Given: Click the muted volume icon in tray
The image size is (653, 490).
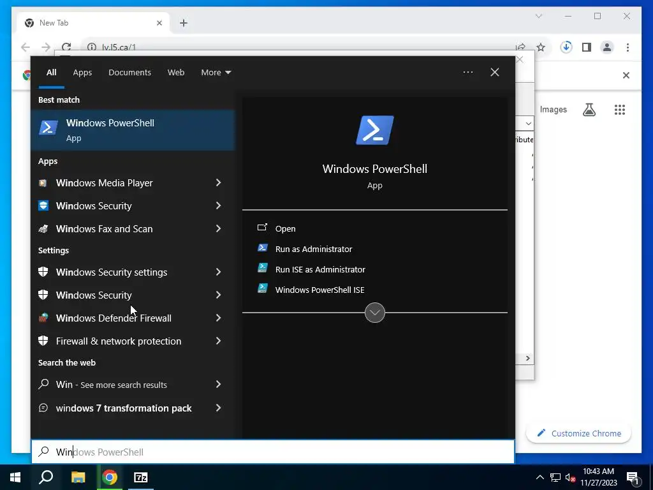Looking at the screenshot, I should [570, 477].
